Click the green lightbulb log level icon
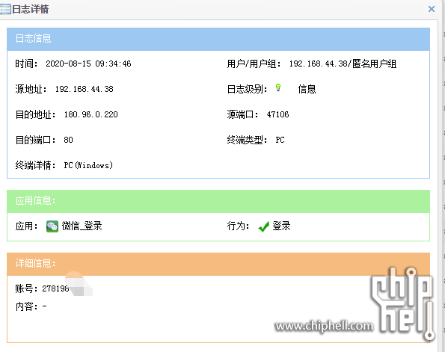The height and width of the screenshot is (352, 445). point(278,88)
